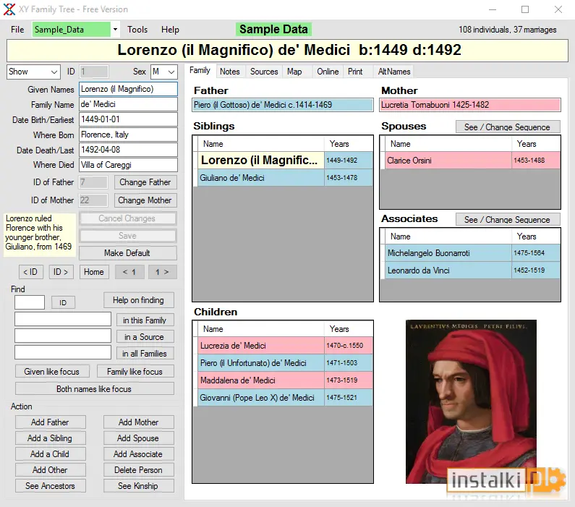Click the Add Father button

50,422
